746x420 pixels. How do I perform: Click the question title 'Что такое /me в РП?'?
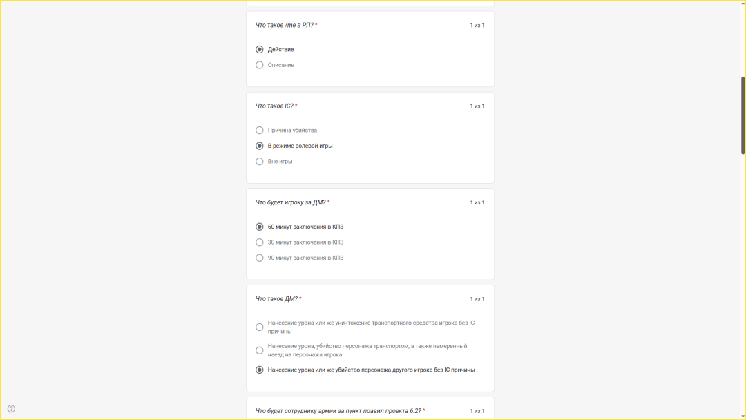pyautogui.click(x=285, y=25)
